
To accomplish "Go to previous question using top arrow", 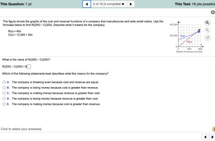I will click(x=87, y=4).
